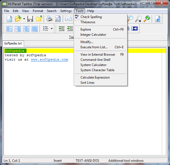Viewport: 170px width, 165px height.
Task: Open the Help menu
Action: click(x=91, y=11)
